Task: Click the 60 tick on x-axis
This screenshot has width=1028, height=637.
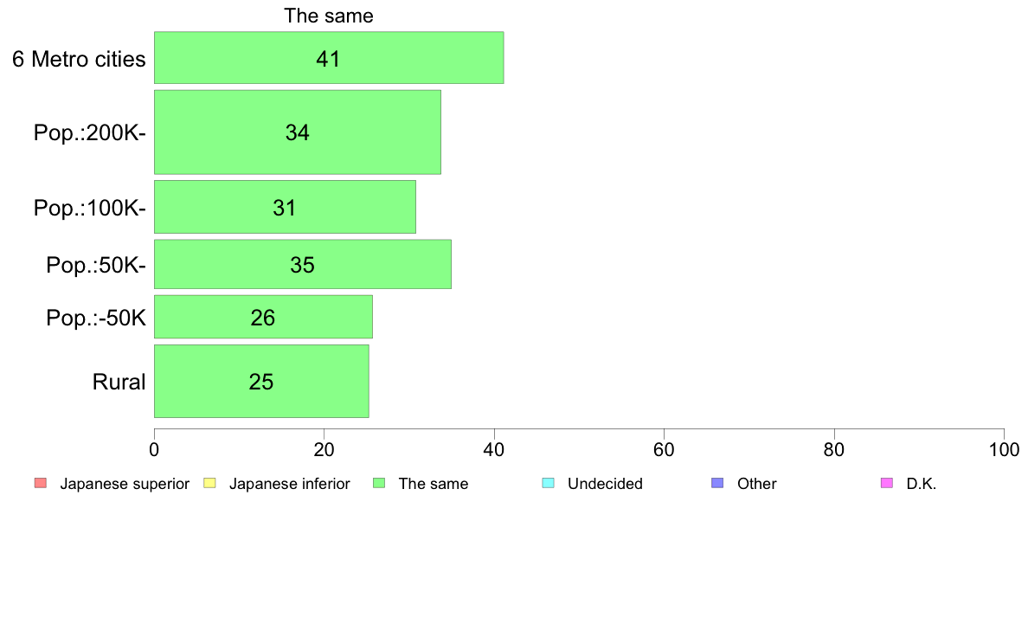Action: pyautogui.click(x=665, y=449)
